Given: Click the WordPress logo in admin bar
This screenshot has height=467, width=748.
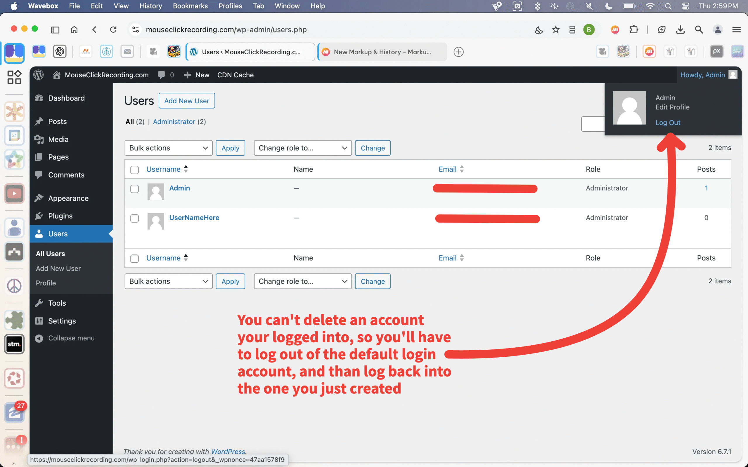Looking at the screenshot, I should [x=39, y=75].
